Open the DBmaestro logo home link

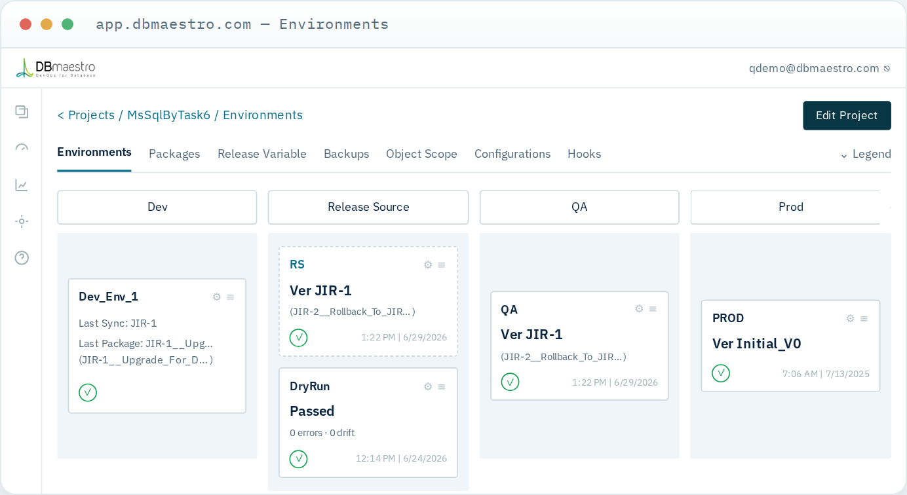(56, 68)
